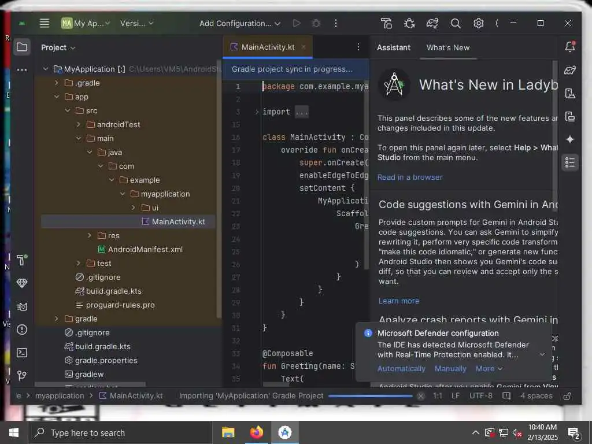Screen dimensions: 592x444
Task: Open Firefox from the taskbar
Action: coord(256,432)
